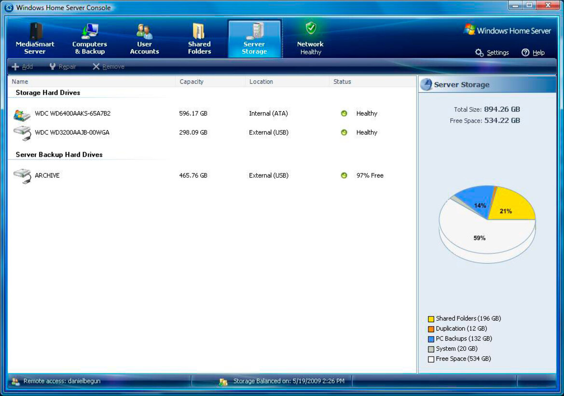The image size is (564, 396).
Task: Click the Repair toolbar button
Action: pos(63,66)
